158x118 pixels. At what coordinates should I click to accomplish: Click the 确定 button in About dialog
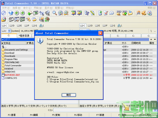tap(69, 95)
